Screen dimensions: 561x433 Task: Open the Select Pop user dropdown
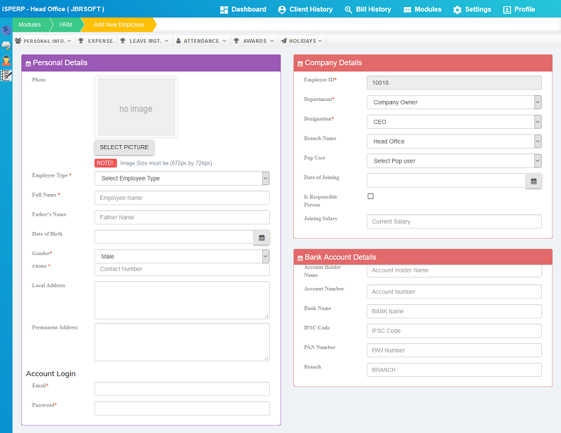454,161
